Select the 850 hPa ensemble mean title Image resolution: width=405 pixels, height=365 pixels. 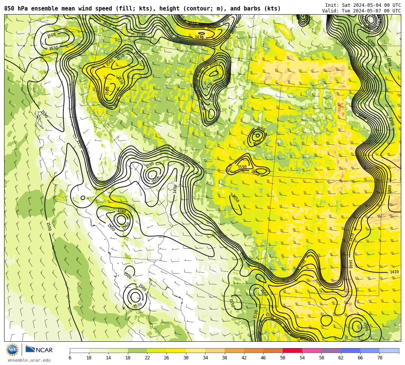[x=142, y=9]
